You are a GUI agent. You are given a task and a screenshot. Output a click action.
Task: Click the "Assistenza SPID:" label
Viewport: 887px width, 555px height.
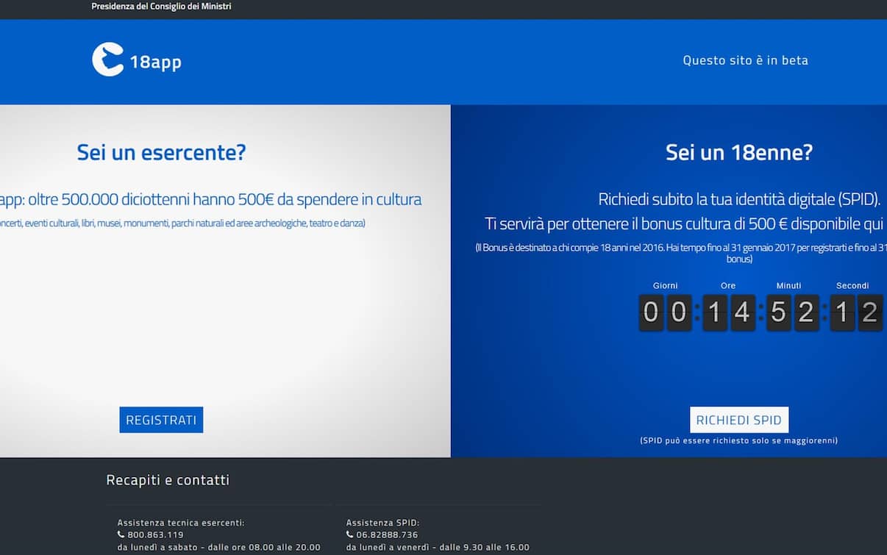click(382, 523)
